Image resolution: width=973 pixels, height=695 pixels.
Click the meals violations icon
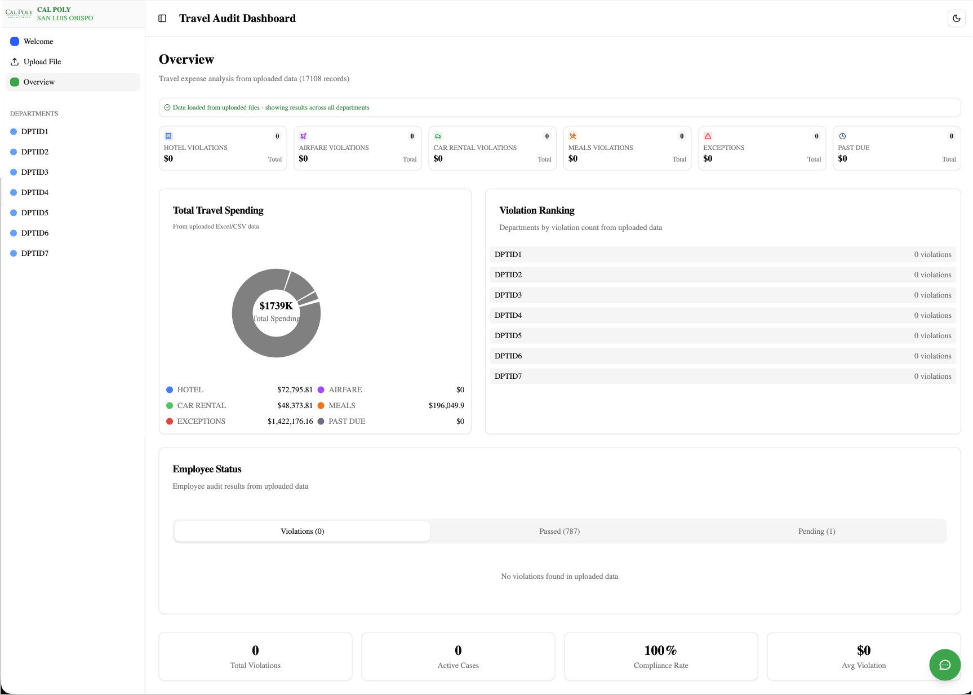coord(572,136)
